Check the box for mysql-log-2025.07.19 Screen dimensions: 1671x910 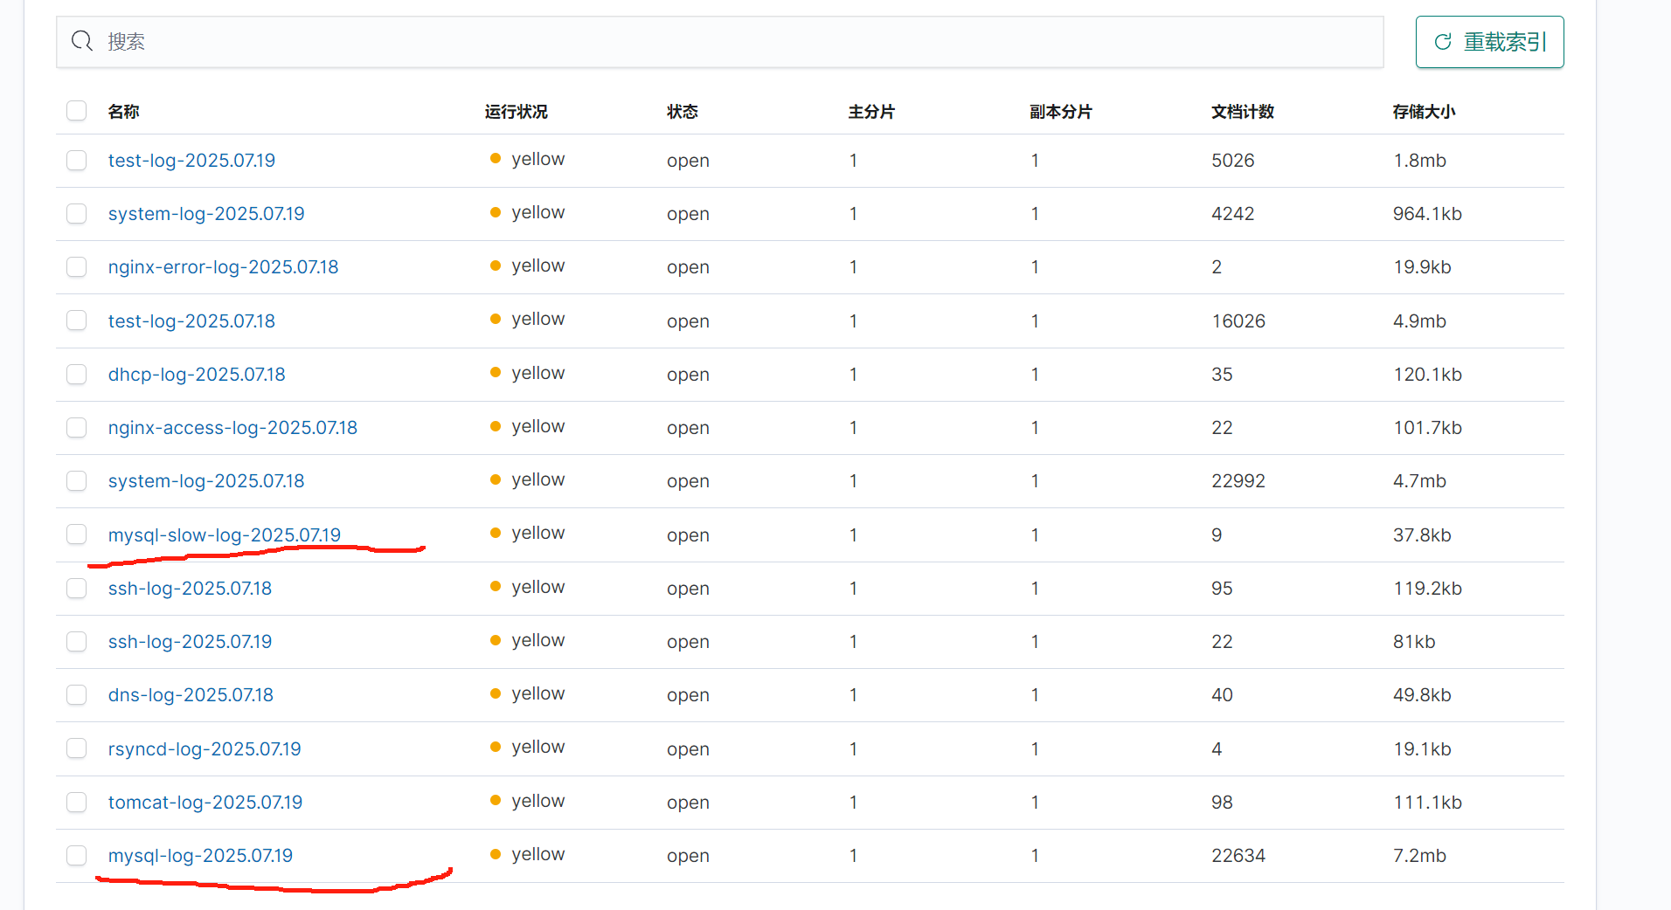(77, 856)
